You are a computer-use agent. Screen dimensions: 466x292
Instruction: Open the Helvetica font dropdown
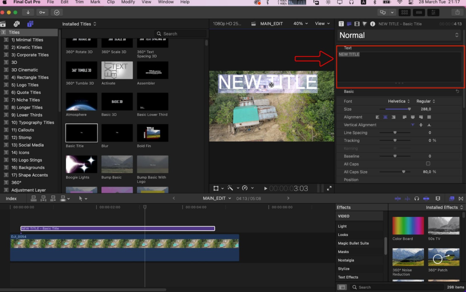[399, 101]
